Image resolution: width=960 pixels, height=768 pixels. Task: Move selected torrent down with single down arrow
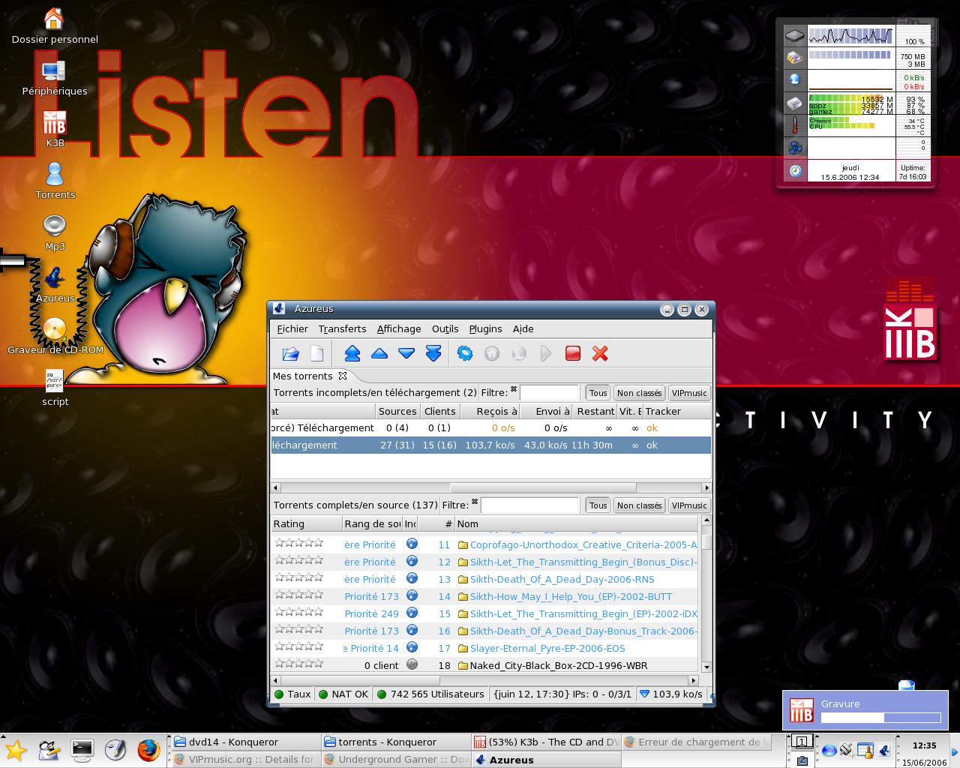(406, 353)
